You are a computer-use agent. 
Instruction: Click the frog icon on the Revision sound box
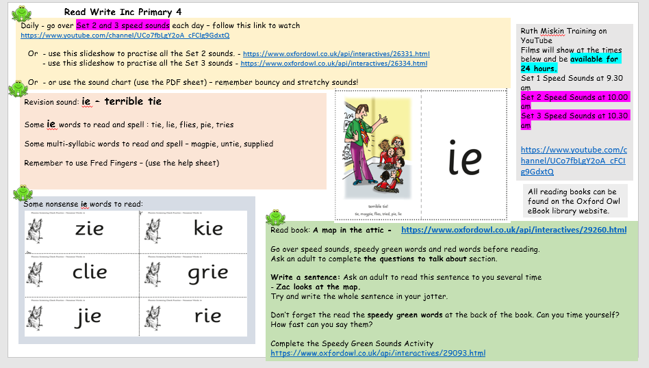(17, 89)
